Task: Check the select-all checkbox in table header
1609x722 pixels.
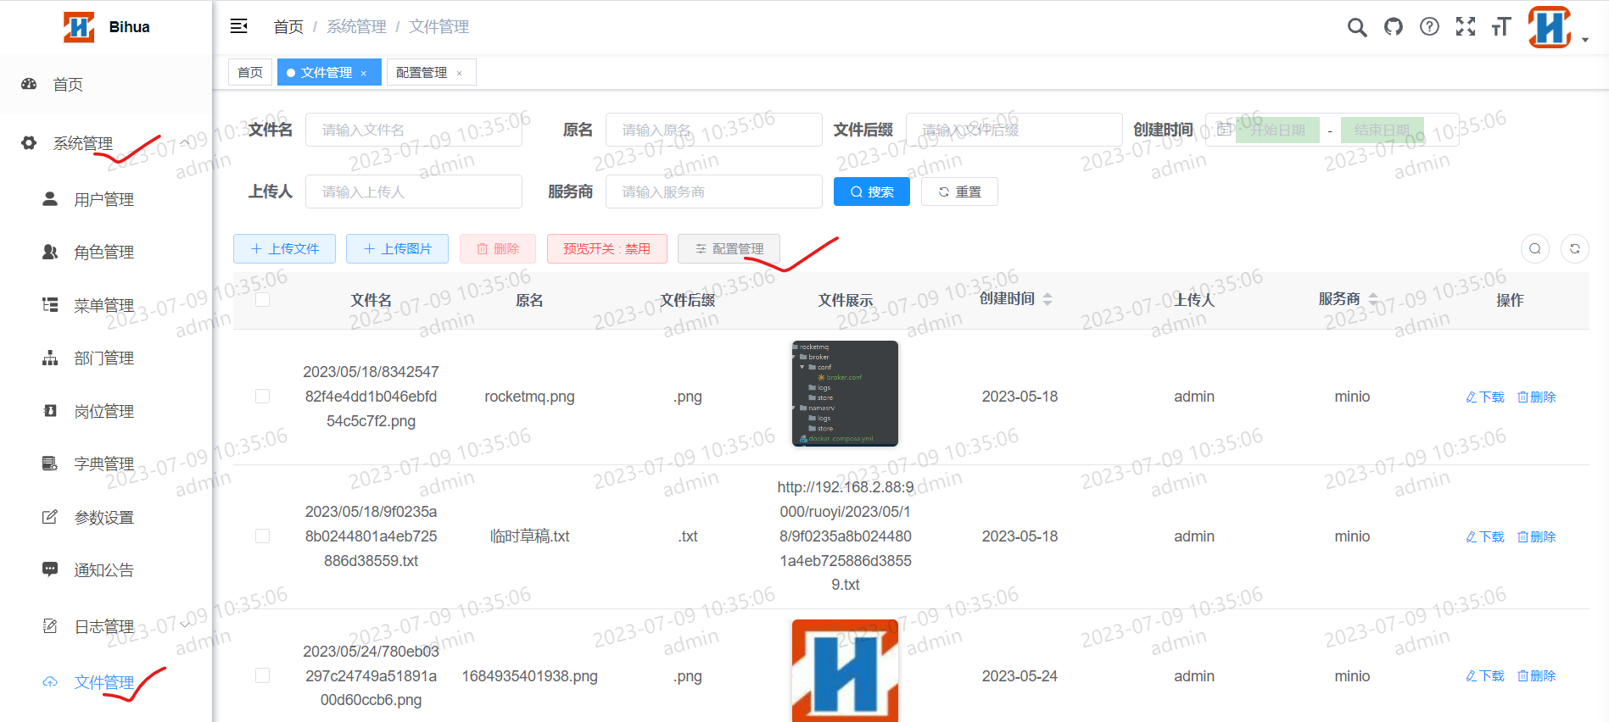Action: (263, 300)
